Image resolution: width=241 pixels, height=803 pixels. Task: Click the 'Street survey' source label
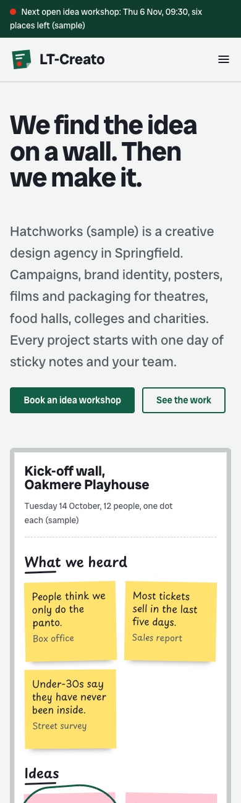click(59, 726)
